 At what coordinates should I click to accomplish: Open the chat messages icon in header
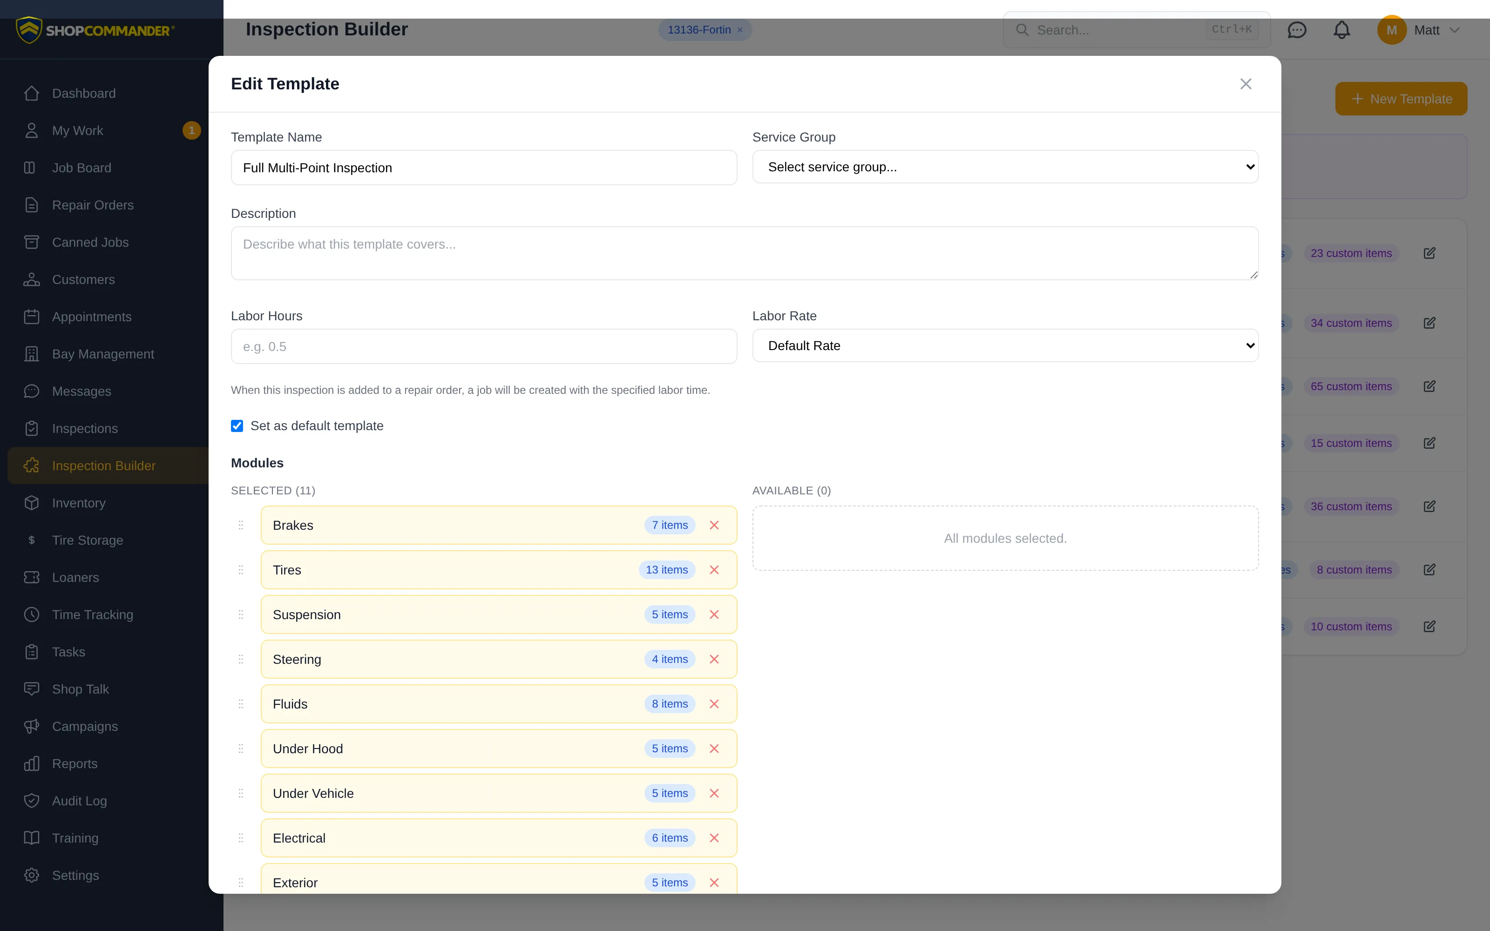(x=1297, y=30)
